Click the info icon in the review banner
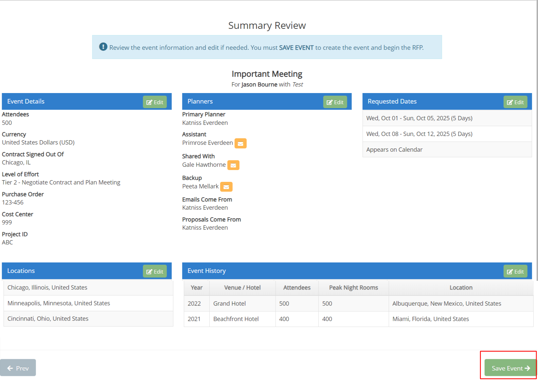Image resolution: width=538 pixels, height=384 pixels. (103, 47)
